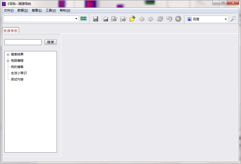Viewport: 241px width, 164px height.
Task: Maximize the E百科 window
Action: (x=223, y=3)
